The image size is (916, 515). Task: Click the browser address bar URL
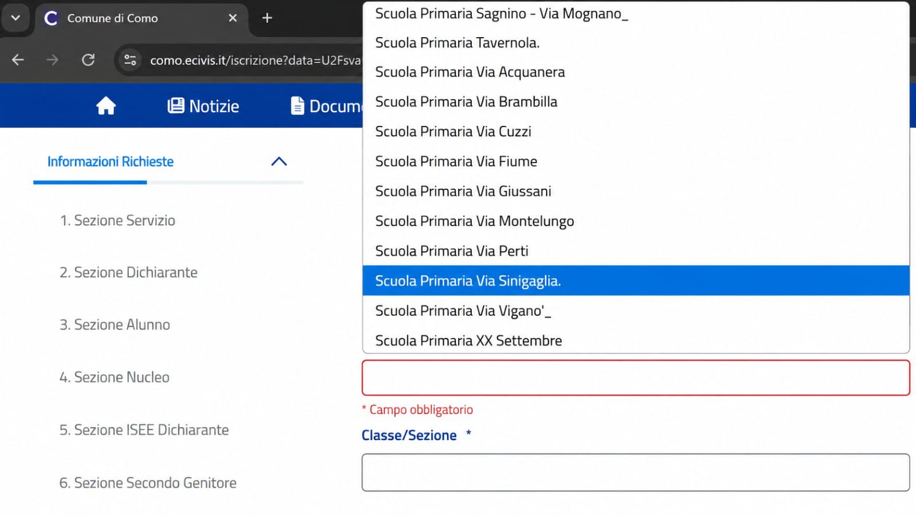point(255,60)
